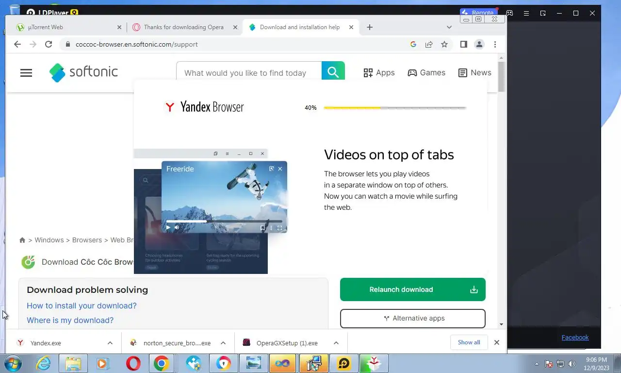Click the Alternative apps button
The height and width of the screenshot is (373, 621).
coord(413,319)
